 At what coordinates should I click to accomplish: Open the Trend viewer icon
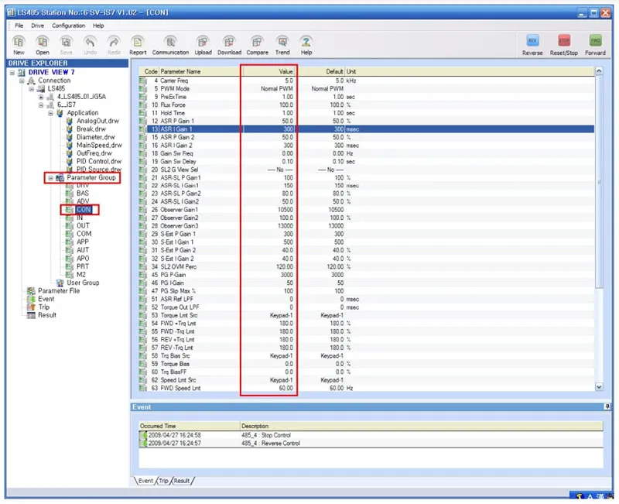[x=282, y=43]
